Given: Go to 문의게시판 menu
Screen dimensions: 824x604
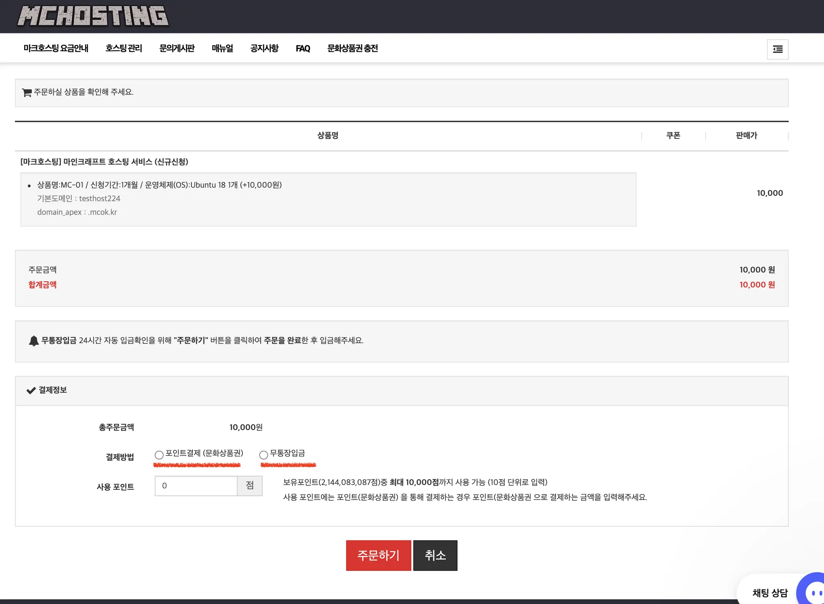Looking at the screenshot, I should pyautogui.click(x=177, y=48).
